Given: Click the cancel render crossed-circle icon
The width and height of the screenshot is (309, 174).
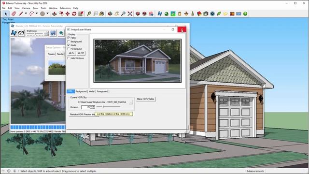Looking at the screenshot, I should (21, 33).
